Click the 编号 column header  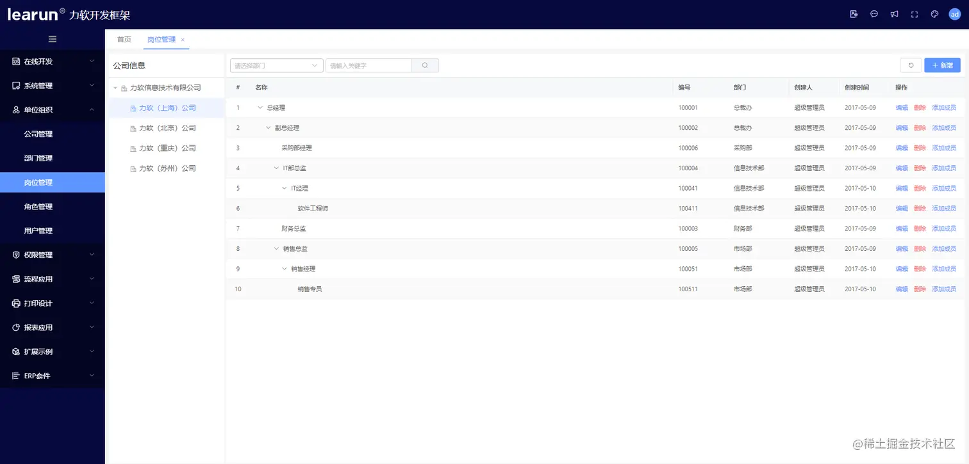[x=684, y=88]
